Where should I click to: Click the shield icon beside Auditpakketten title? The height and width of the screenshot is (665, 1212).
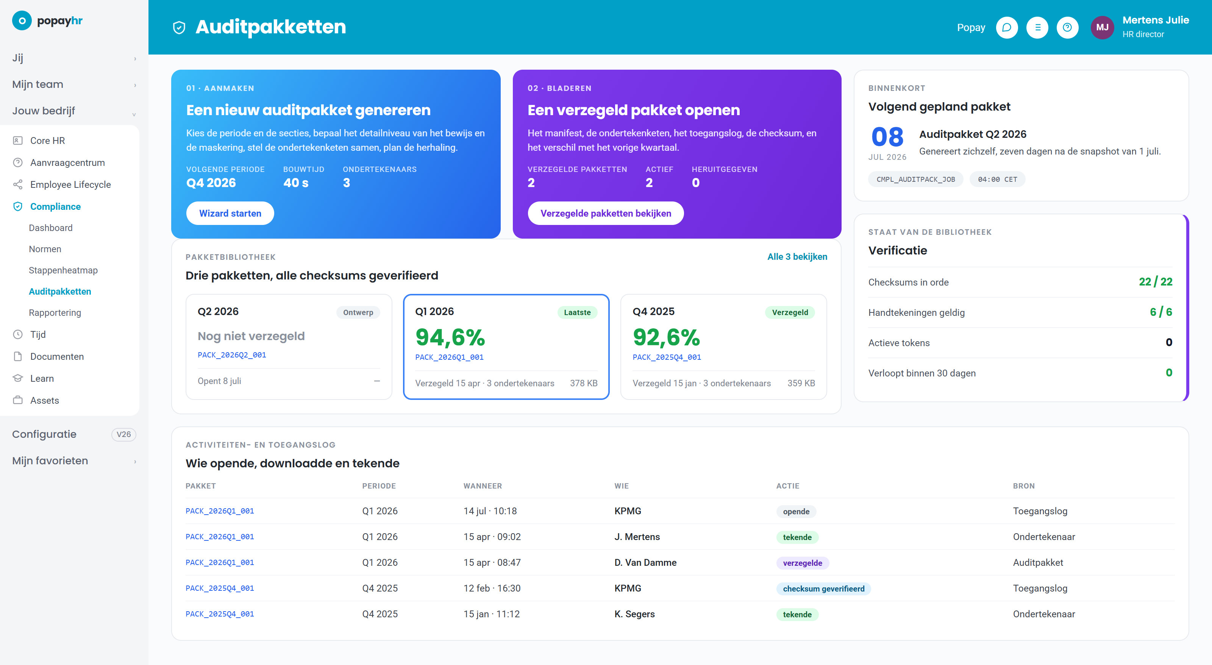179,28
